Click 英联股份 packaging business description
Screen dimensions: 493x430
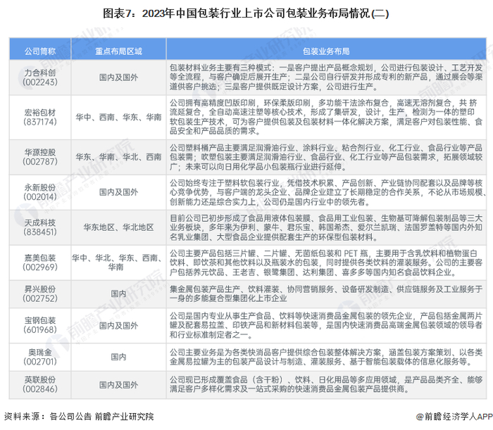point(326,385)
